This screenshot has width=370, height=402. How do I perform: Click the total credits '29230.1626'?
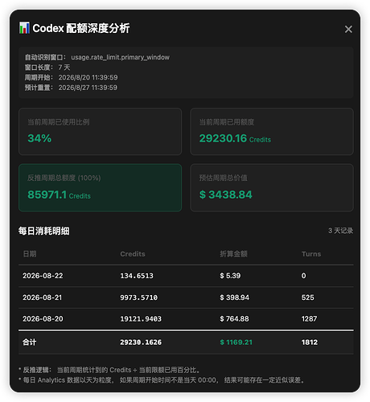point(141,343)
